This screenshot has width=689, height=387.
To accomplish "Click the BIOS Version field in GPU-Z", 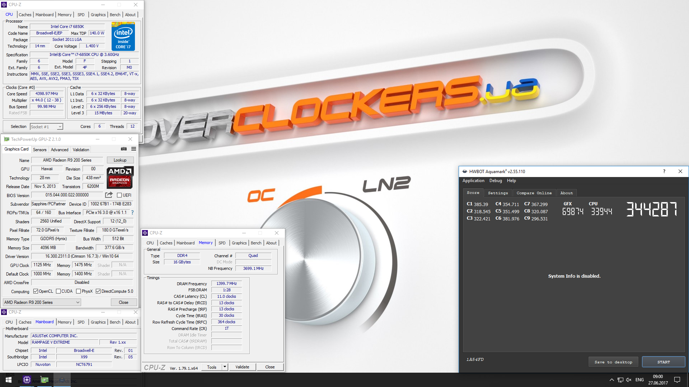I will 67,195.
